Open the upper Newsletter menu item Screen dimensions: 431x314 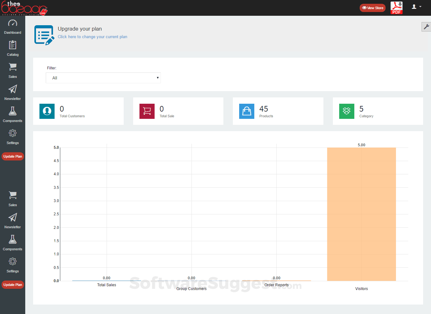[x=13, y=92]
